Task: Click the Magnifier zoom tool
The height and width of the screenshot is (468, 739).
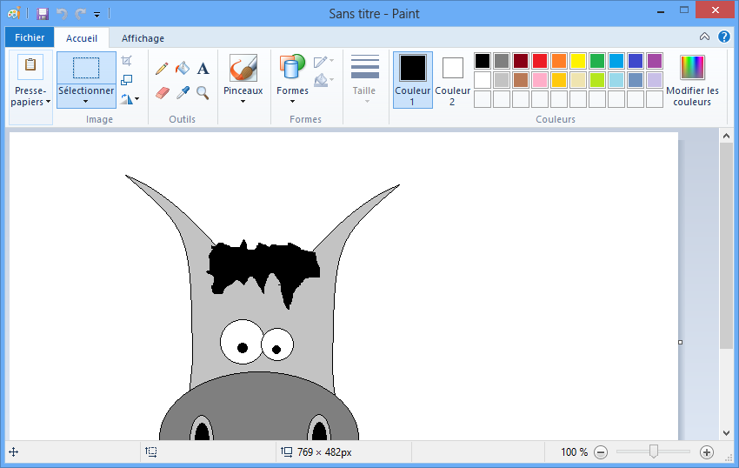Action: coord(203,92)
